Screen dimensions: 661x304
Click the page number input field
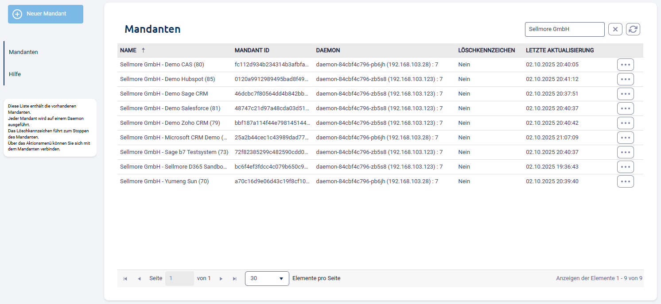[179, 278]
